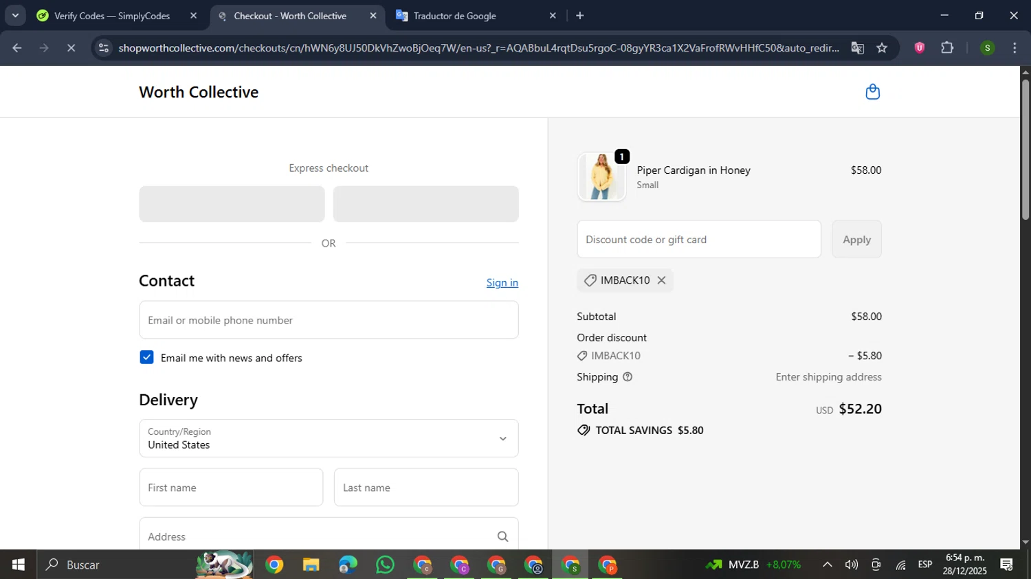Open the Extensions puzzle icon
This screenshot has width=1031, height=579.
click(947, 47)
